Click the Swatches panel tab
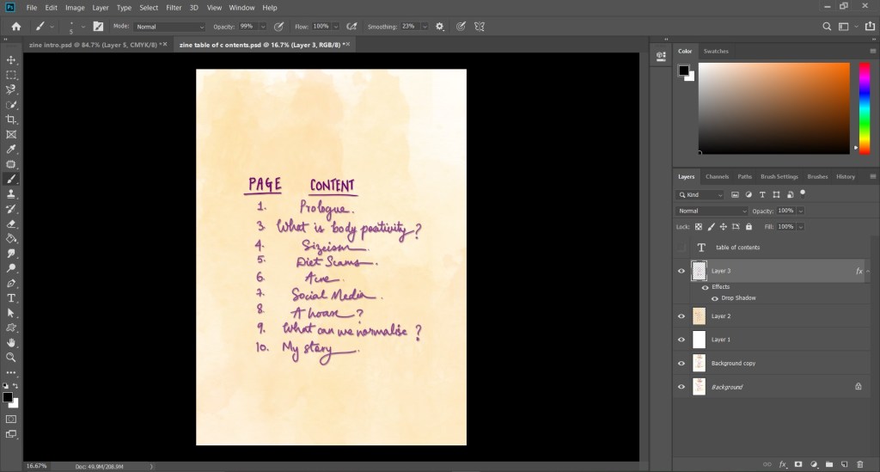This screenshot has width=880, height=472. pos(716,52)
